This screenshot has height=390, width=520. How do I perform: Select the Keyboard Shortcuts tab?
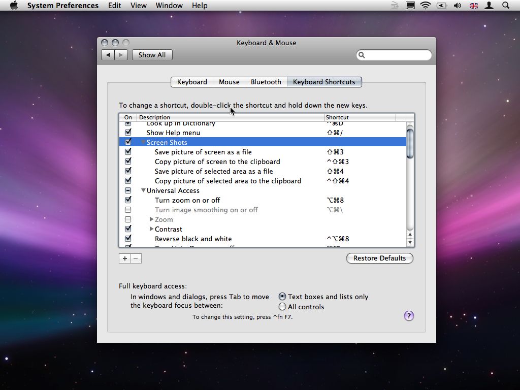coord(324,82)
